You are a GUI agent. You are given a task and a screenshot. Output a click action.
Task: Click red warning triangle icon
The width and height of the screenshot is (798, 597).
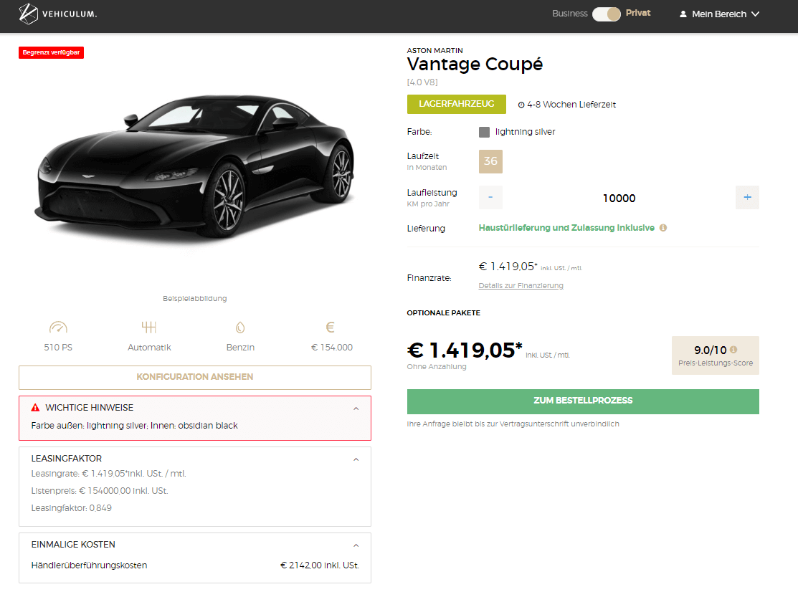(x=36, y=407)
